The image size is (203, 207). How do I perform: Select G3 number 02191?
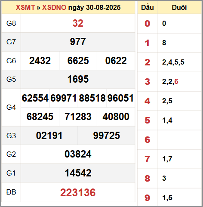[x=49, y=136]
